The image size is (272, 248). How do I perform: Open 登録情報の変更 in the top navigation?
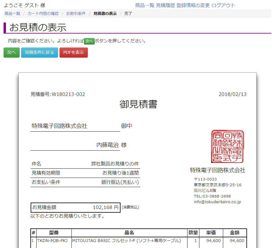[x=193, y=5]
